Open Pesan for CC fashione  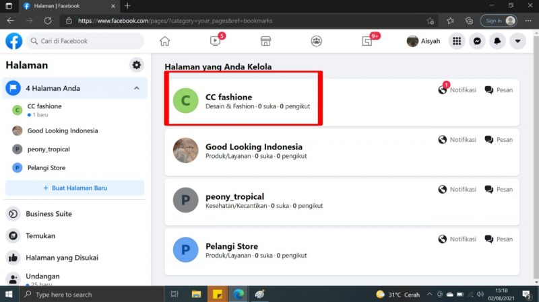tap(499, 90)
